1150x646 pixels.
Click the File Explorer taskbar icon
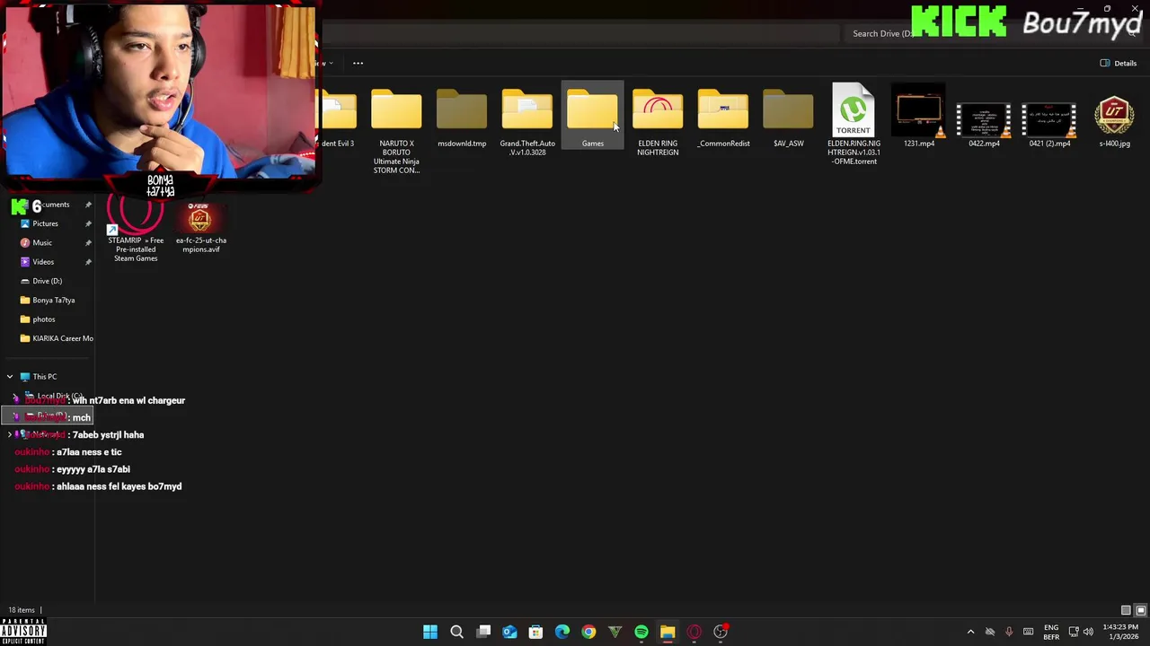(x=668, y=632)
